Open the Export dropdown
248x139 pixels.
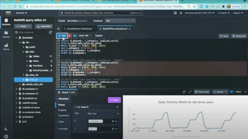(x=220, y=92)
